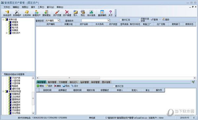This screenshot has width=198, height=120.
Task: Switch to the 验收管理 tab
Action: (84, 82)
